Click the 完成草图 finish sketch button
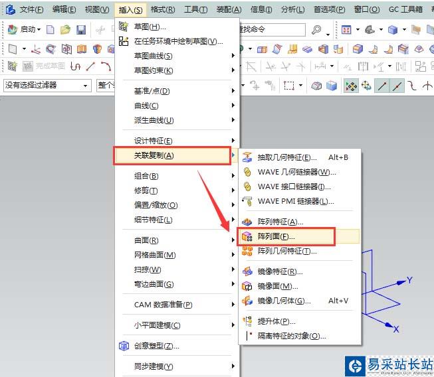The width and height of the screenshot is (434, 377). (x=44, y=66)
